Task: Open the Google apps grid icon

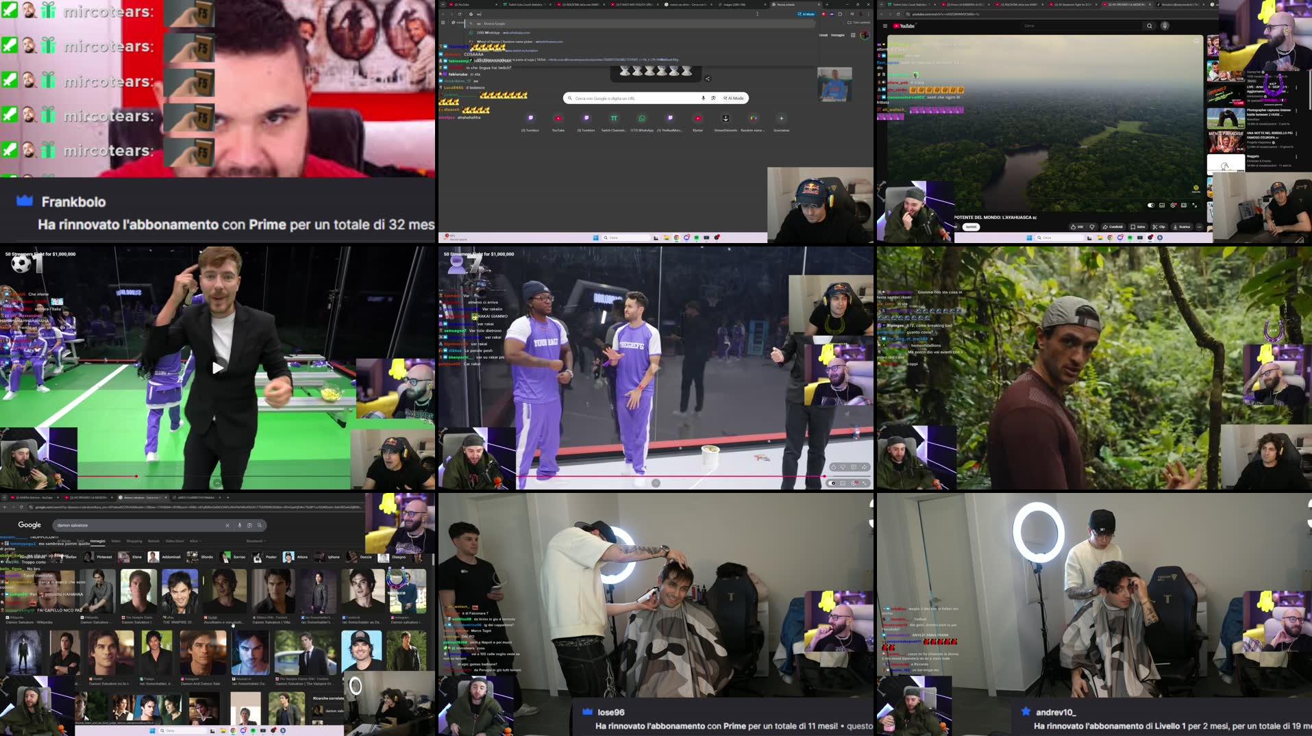Action: click(853, 35)
